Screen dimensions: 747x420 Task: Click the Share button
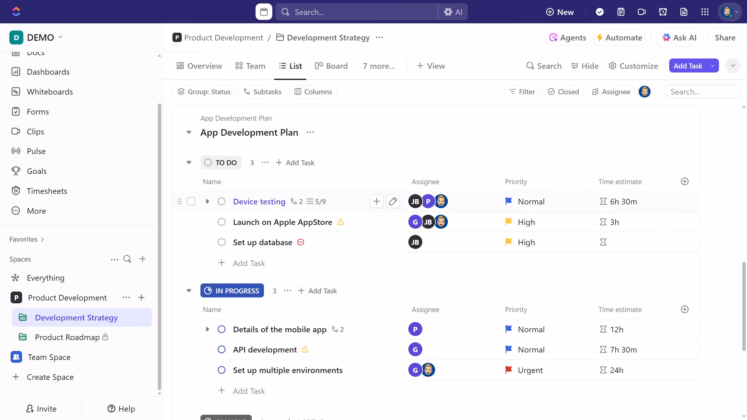[725, 38]
